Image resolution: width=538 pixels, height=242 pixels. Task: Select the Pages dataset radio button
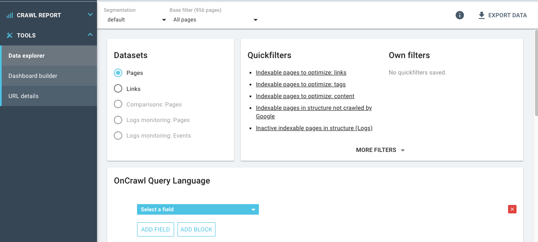118,73
